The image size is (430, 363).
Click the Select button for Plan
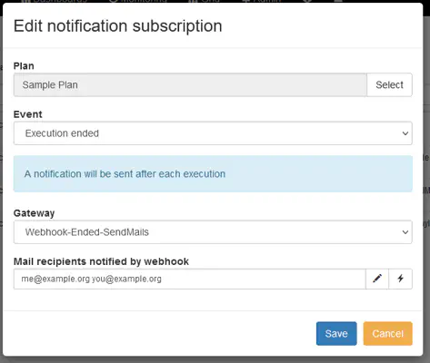click(x=389, y=84)
